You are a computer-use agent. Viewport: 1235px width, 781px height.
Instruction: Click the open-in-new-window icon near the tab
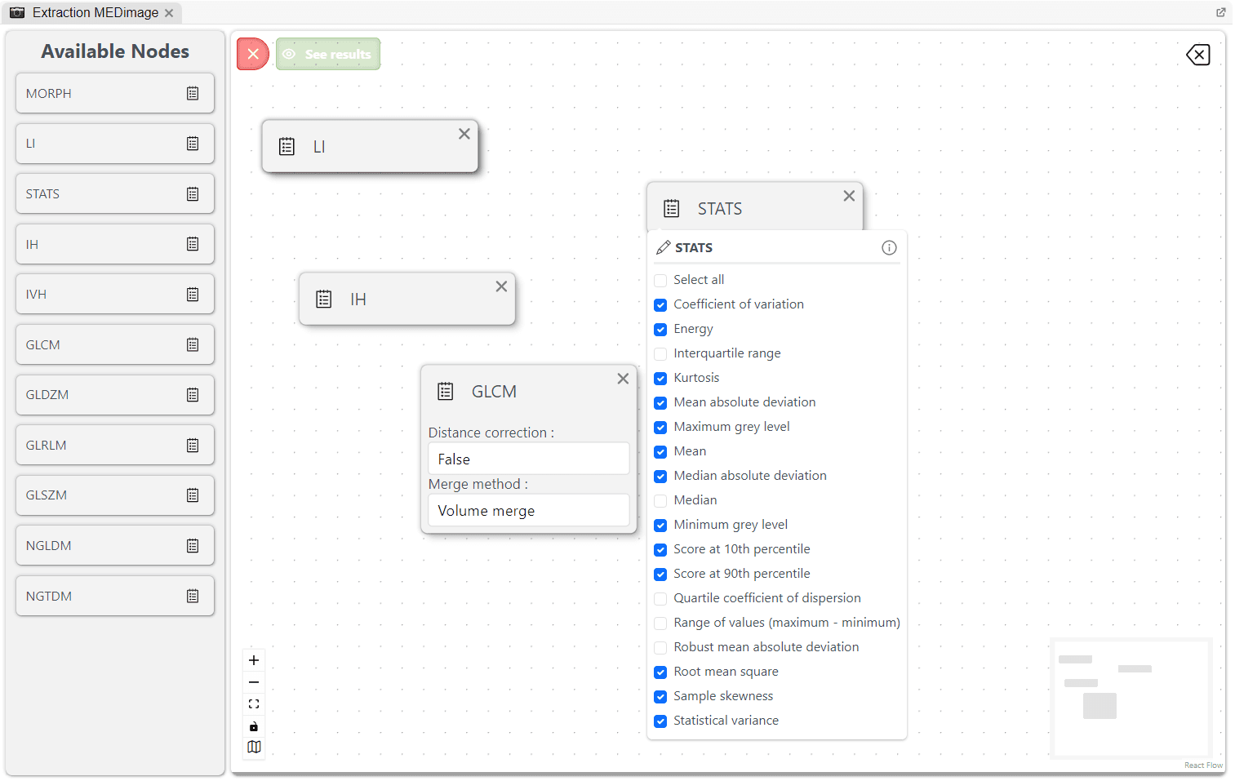coord(1220,11)
